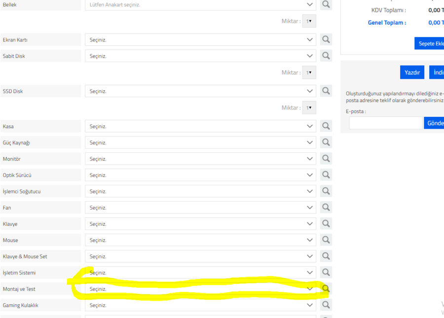
Task: Click search icon beside Kasa
Action: [x=326, y=126]
